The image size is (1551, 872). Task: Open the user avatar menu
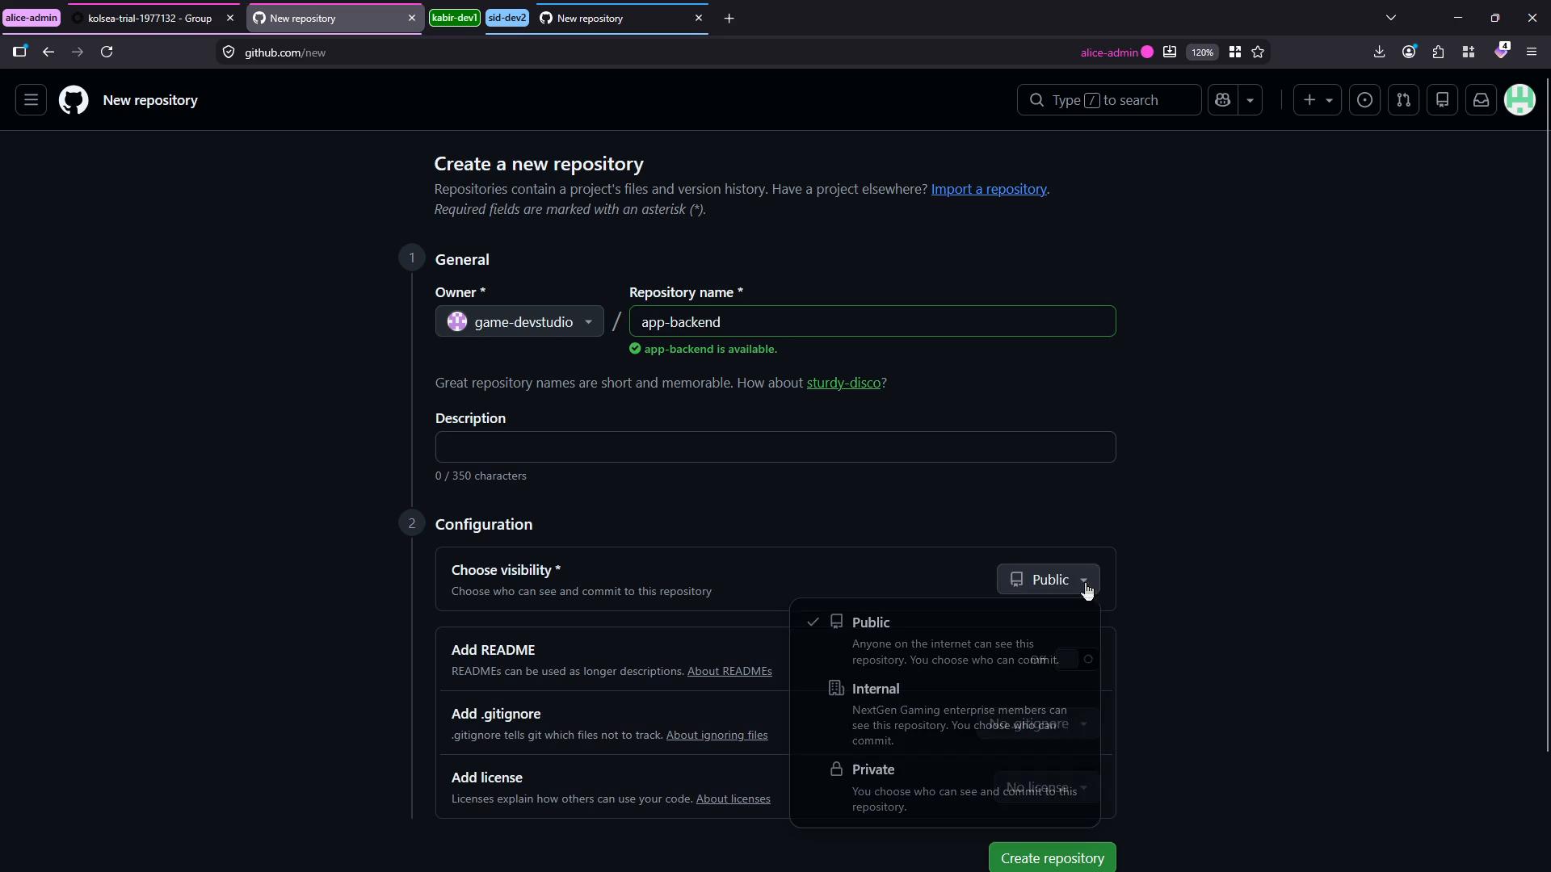pos(1519,100)
